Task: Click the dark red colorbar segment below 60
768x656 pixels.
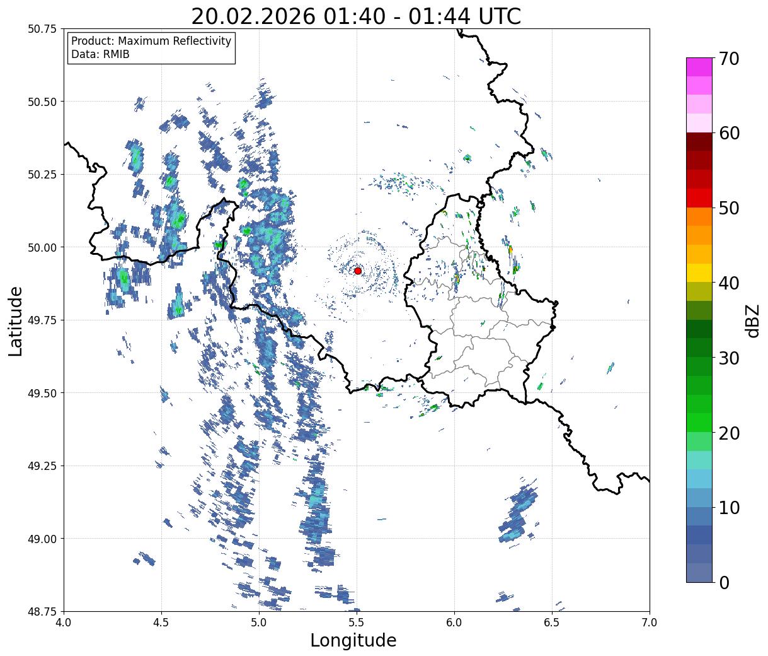Action: pos(699,142)
